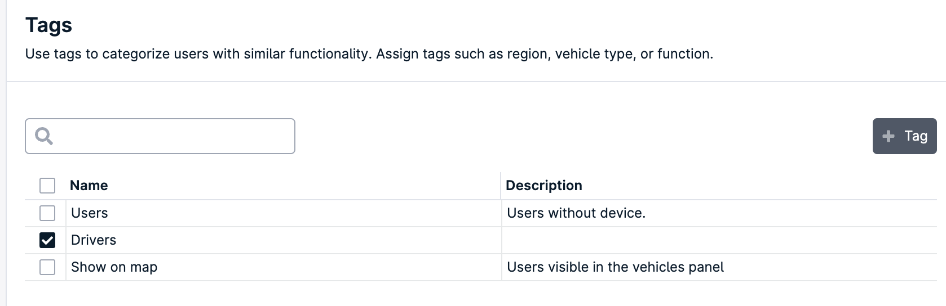This screenshot has height=306, width=946.
Task: Add a new tag with Tag button
Action: (904, 136)
